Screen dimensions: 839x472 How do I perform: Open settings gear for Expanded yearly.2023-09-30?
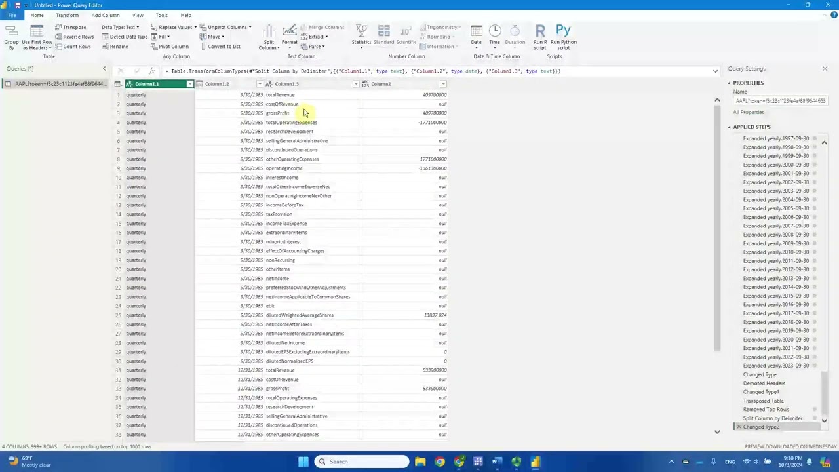[x=815, y=366]
